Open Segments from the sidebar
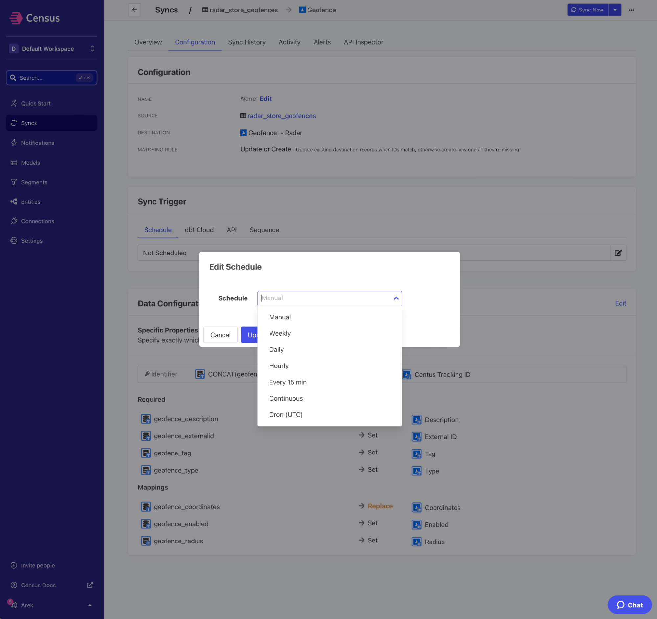This screenshot has height=619, width=657. pos(34,182)
